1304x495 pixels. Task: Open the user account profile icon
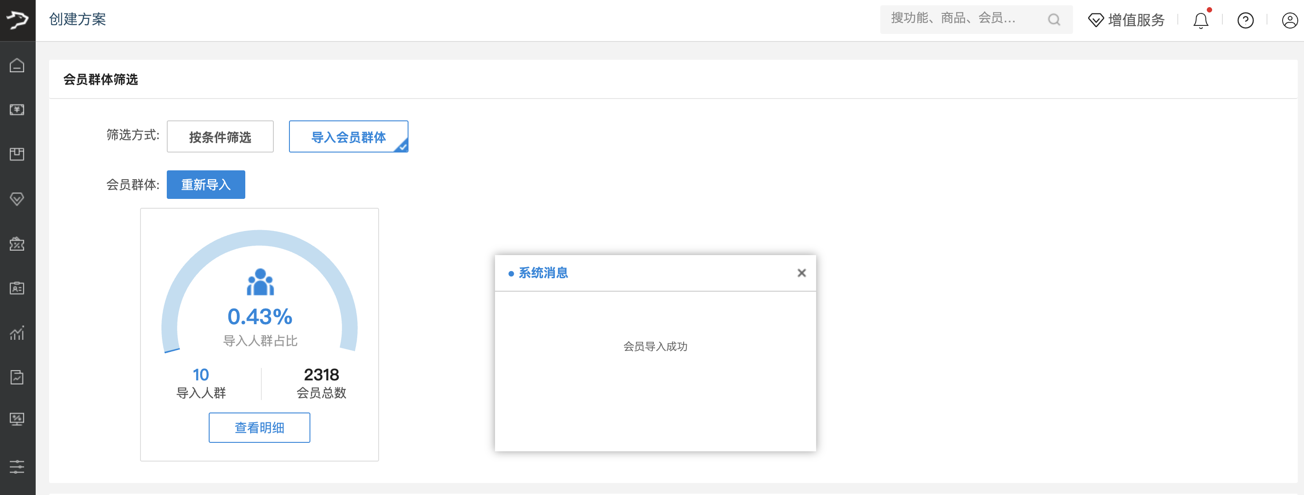1289,20
